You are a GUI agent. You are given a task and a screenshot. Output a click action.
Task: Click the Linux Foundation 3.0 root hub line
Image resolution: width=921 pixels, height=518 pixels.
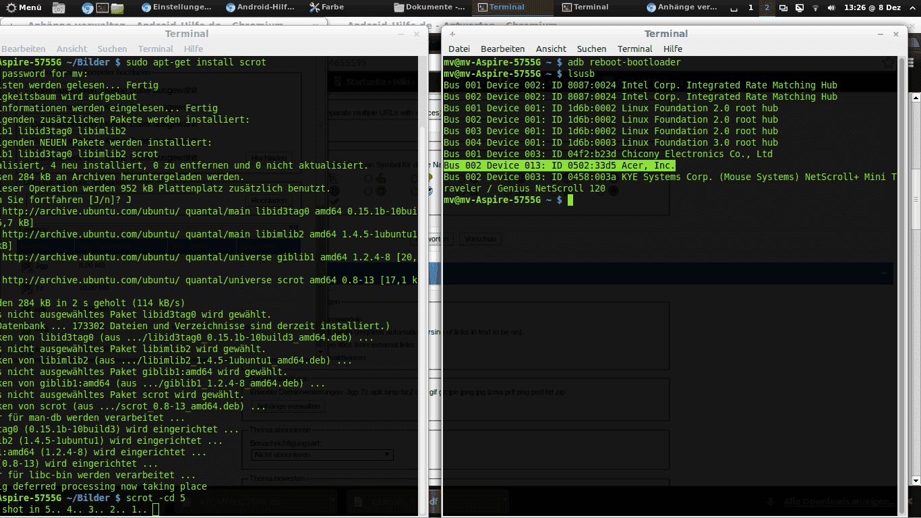tap(611, 142)
